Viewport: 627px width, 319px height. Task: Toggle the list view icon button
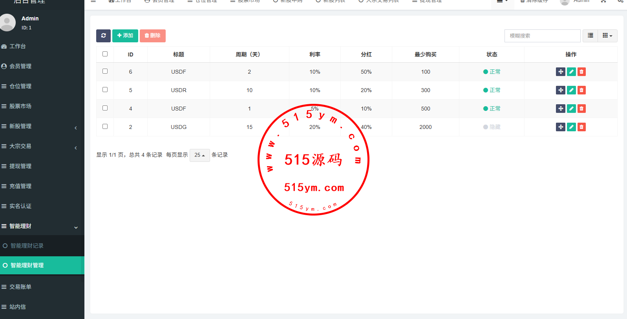pyautogui.click(x=590, y=36)
